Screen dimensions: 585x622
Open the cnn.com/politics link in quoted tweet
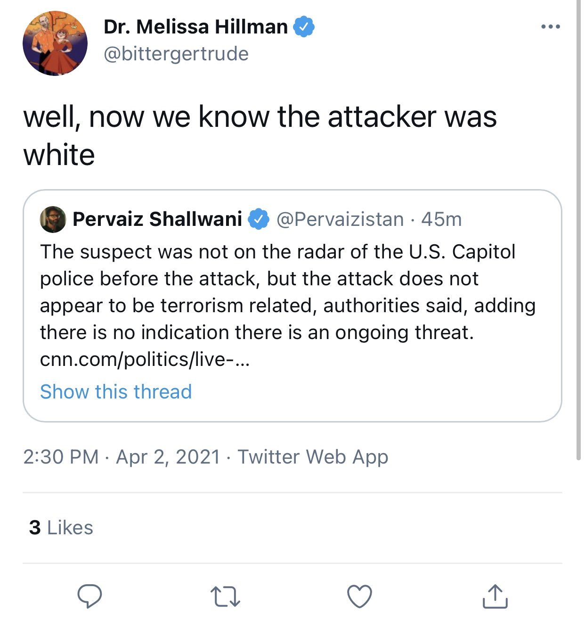[145, 360]
